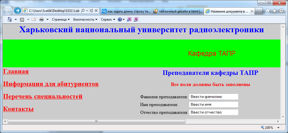Maximize the browser window
The height and width of the screenshot is (133, 288).
click(x=269, y=3)
